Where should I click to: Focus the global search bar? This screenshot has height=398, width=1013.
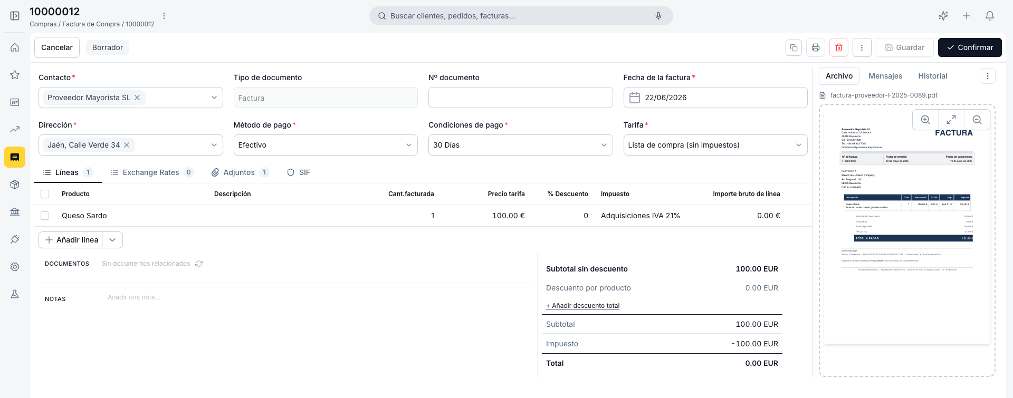coord(521,16)
